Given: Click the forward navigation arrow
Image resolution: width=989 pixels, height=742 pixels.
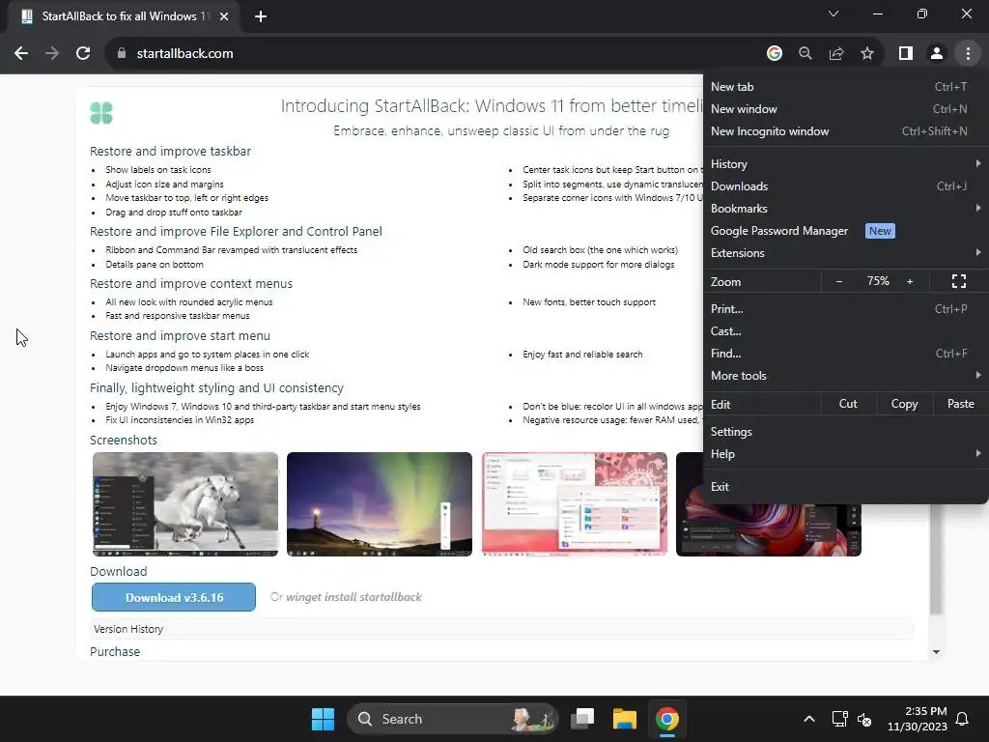Looking at the screenshot, I should click(x=52, y=54).
